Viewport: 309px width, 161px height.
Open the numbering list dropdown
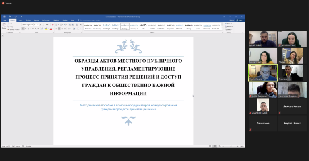pos(62,25)
